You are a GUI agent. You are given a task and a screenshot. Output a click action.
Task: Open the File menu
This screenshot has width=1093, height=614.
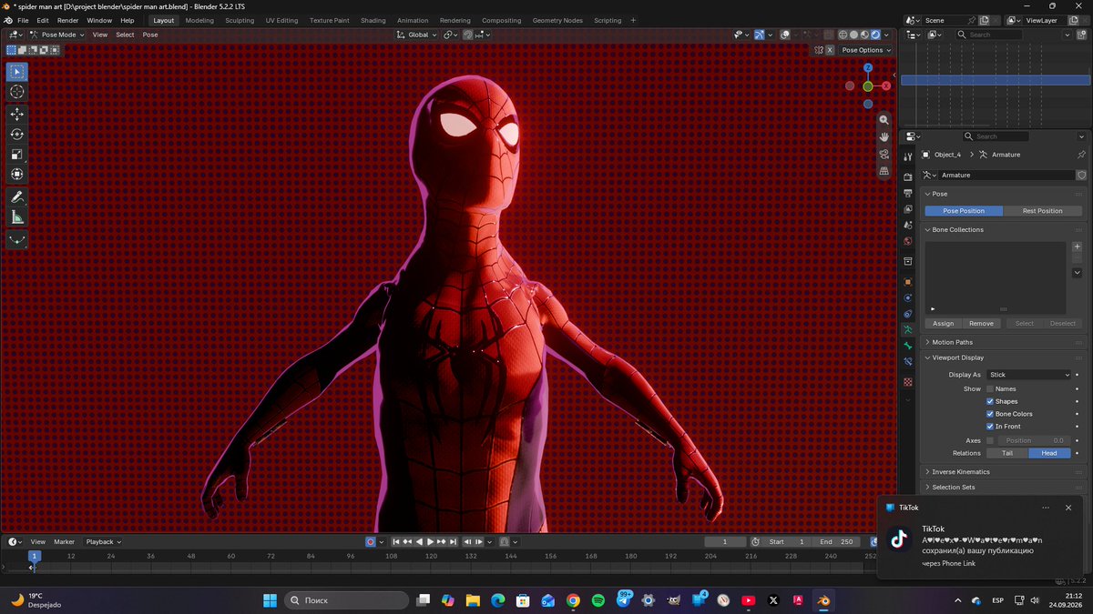23,20
